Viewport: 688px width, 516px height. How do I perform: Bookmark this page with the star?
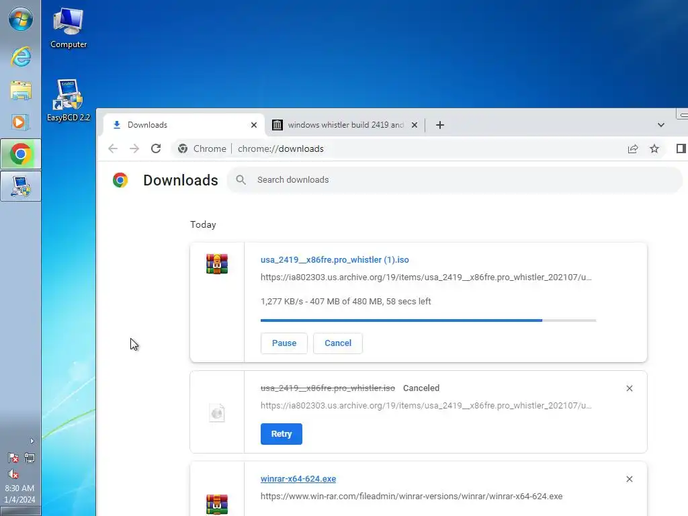click(654, 148)
